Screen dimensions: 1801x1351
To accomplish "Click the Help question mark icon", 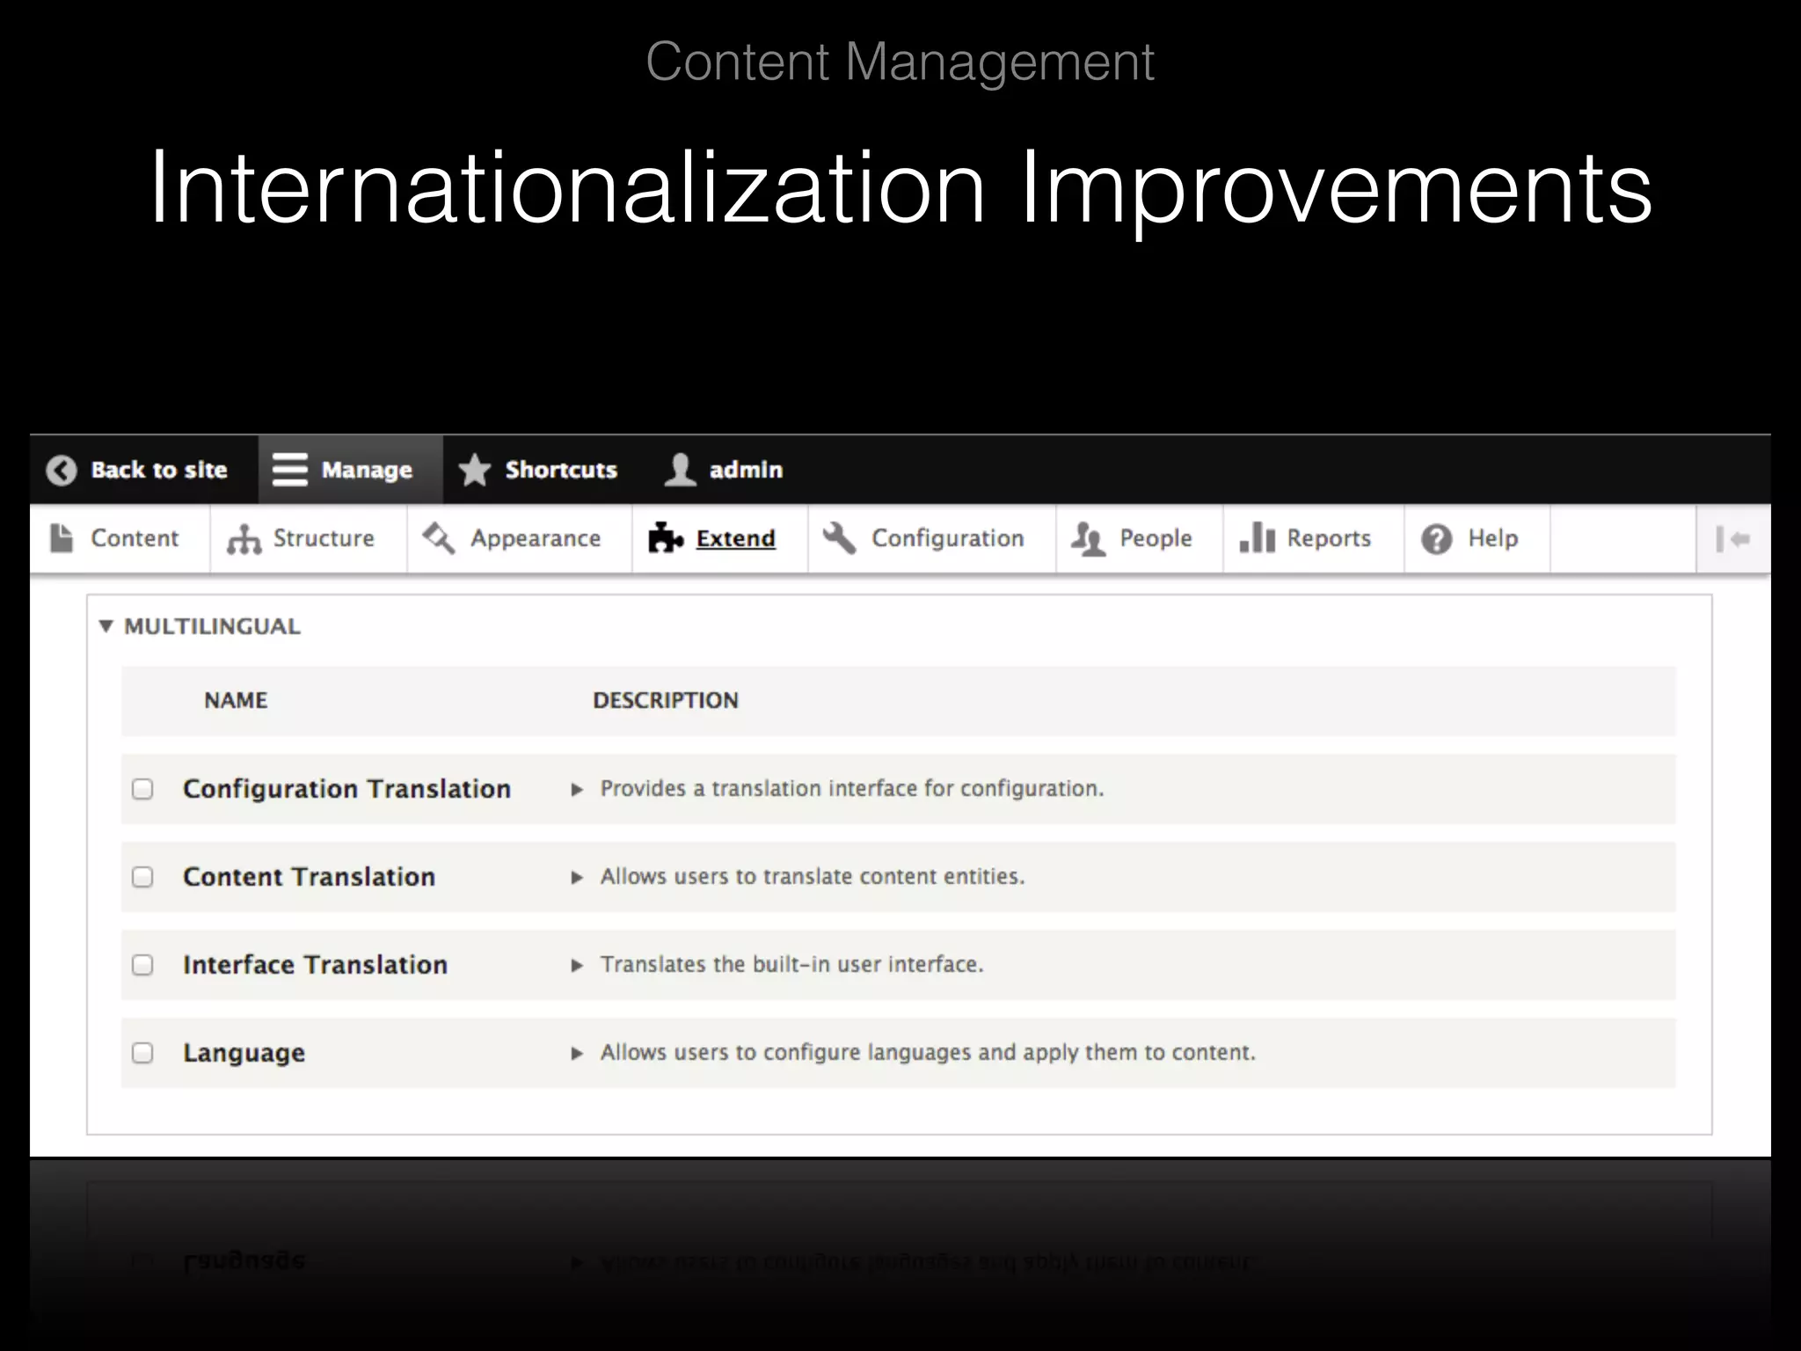I will 1437,539.
